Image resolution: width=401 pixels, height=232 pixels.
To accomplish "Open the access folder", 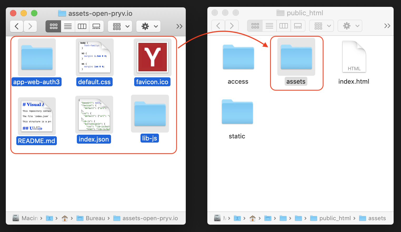I will tap(238, 57).
